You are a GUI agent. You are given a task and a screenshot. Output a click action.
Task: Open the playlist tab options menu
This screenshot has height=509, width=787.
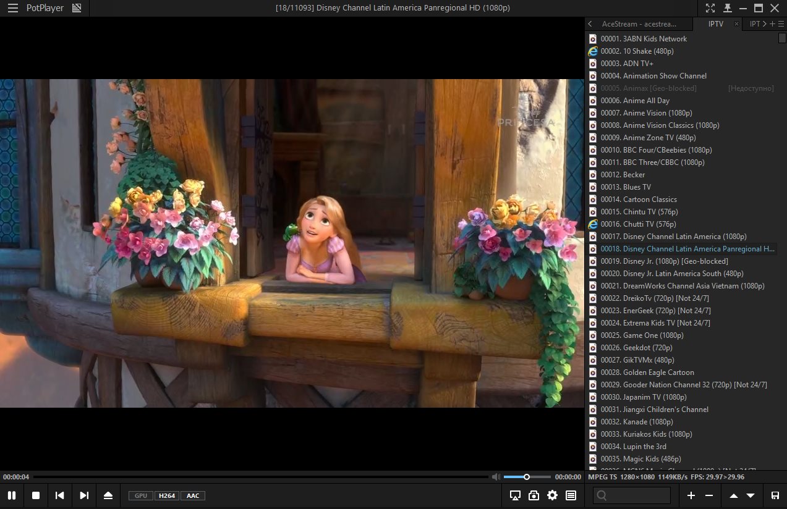(x=781, y=24)
